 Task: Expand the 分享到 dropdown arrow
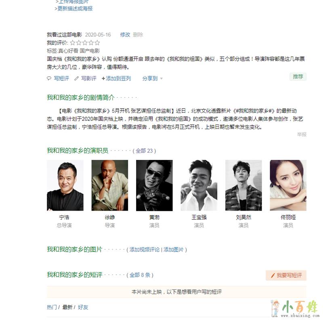(161, 79)
